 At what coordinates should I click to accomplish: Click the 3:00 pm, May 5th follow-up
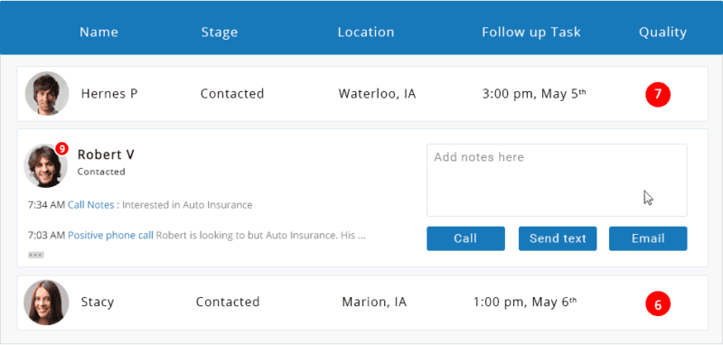(534, 94)
